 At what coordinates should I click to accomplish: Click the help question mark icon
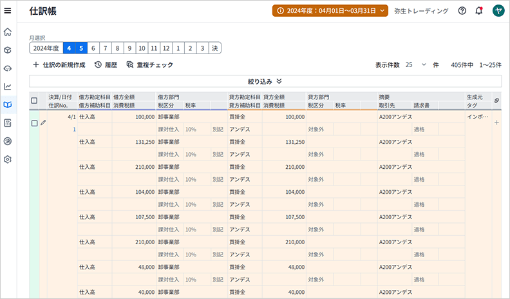(462, 11)
